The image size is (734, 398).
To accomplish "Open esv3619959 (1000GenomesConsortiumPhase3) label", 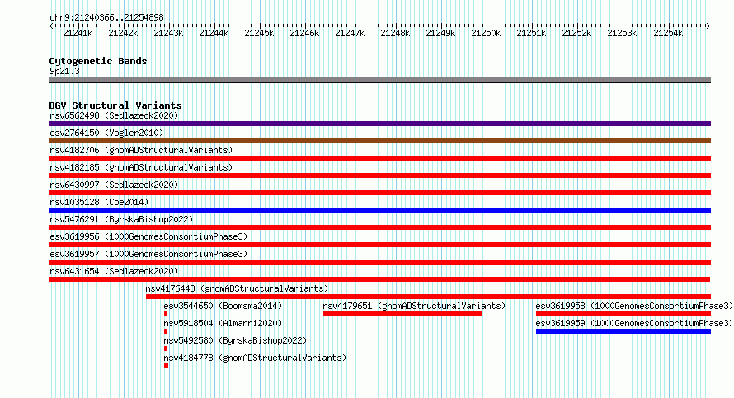I will point(634,323).
